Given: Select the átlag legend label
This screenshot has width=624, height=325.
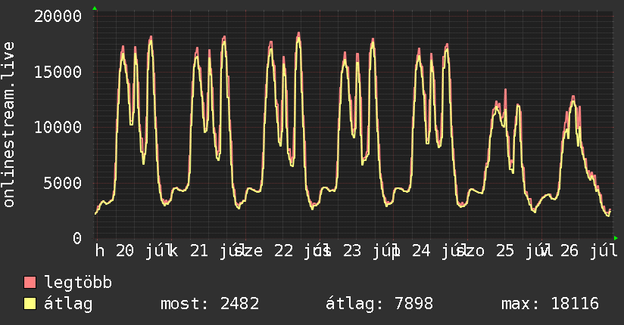Looking at the screenshot, I should [x=68, y=304].
